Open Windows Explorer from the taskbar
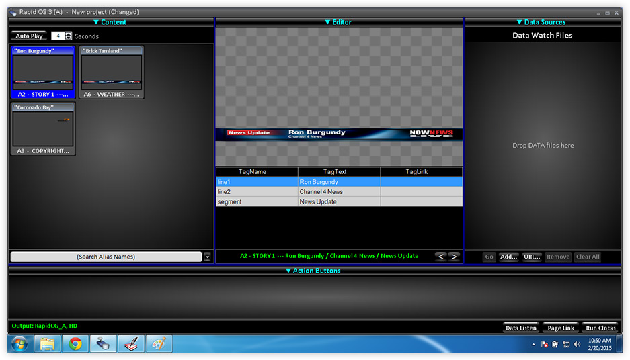 click(48, 344)
